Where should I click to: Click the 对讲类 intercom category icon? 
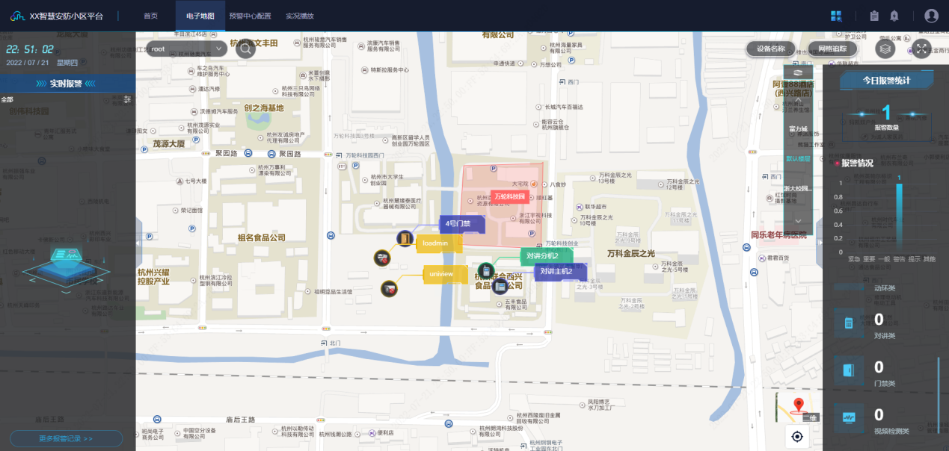click(x=849, y=323)
